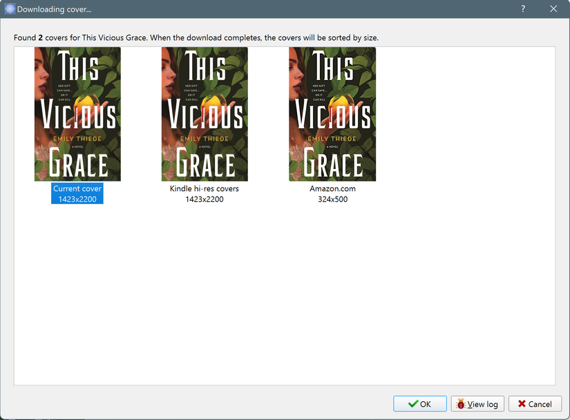Viewport: 570px width, 420px height.
Task: Close the Downloading cover dialog window
Action: 553,9
